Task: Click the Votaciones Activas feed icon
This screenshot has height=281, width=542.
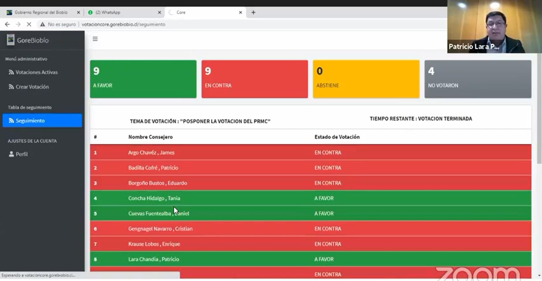Action: coord(11,72)
